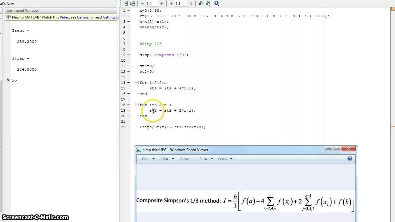Open the File menu in Photo Viewer
395x222 pixels.
point(148,159)
